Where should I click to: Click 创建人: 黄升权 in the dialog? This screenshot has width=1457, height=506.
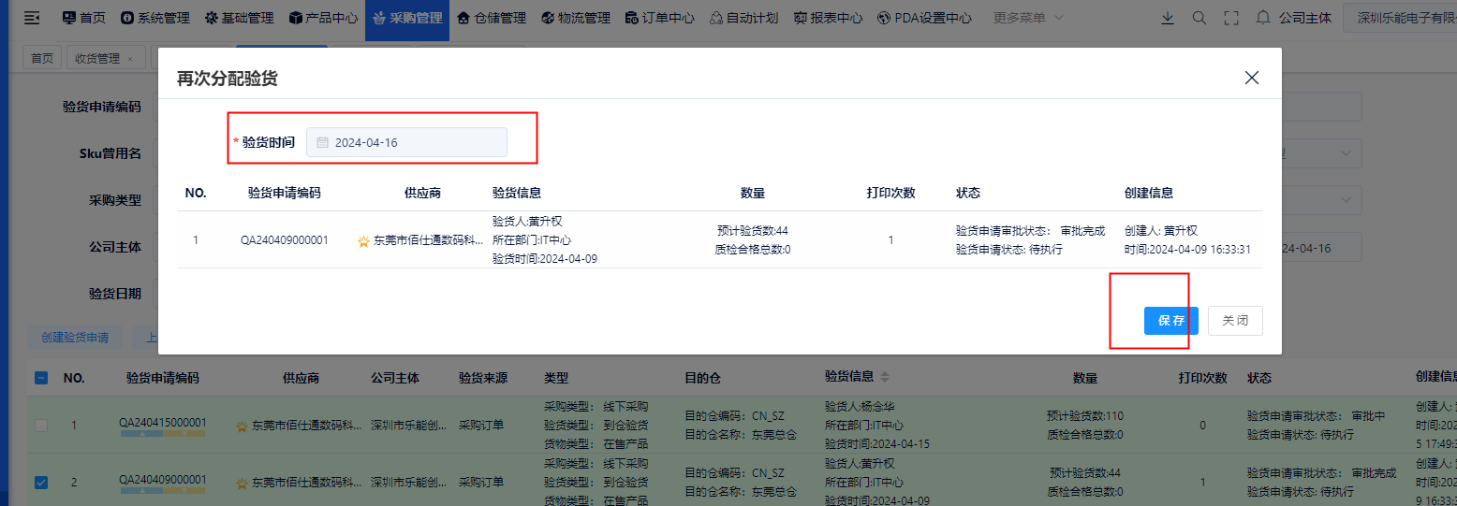coord(1161,231)
